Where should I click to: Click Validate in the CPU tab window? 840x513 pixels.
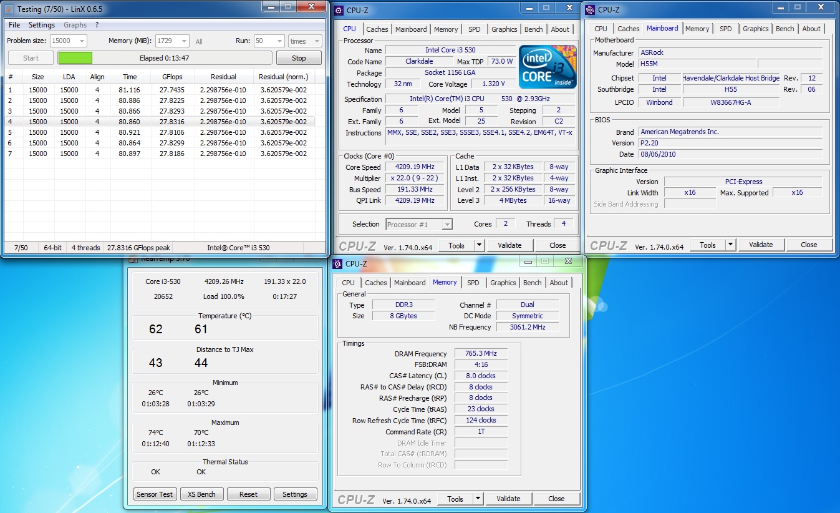(509, 245)
